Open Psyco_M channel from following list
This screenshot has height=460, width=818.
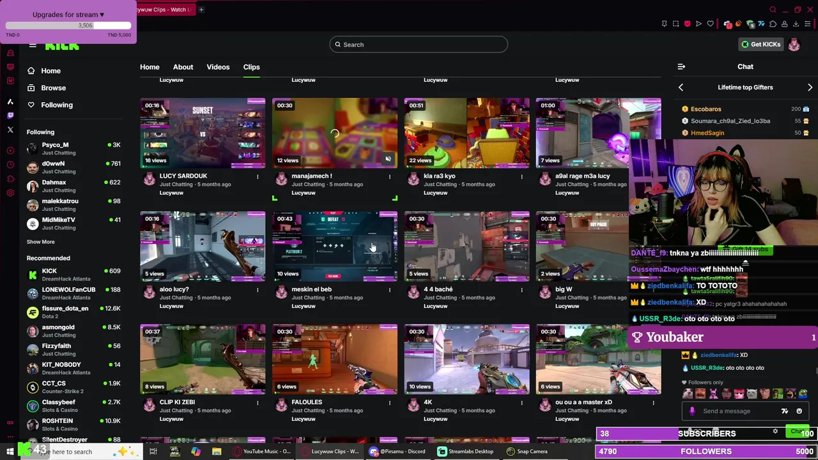[x=73, y=148]
